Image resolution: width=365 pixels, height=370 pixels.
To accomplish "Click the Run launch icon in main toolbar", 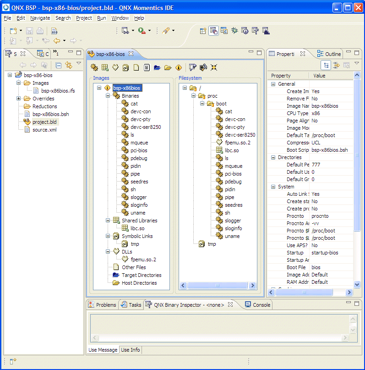I will pos(142,31).
